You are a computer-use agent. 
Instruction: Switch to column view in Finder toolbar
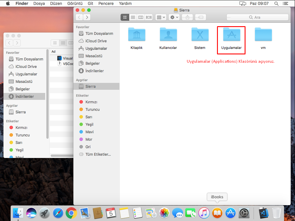[x=141, y=17]
